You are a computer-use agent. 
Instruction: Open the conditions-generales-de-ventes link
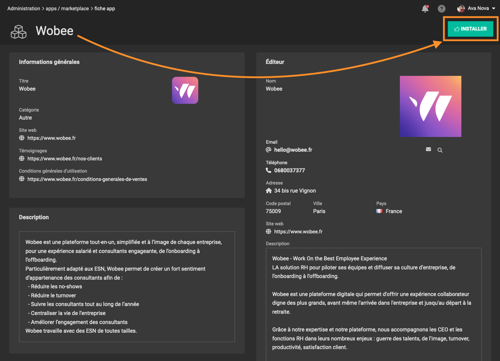coord(87,179)
